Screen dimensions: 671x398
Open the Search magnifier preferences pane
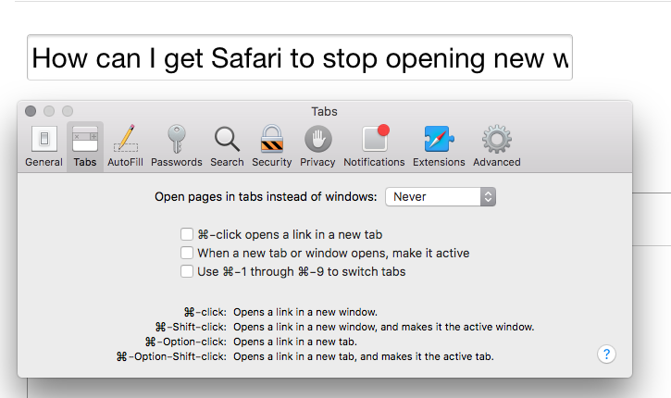click(227, 147)
